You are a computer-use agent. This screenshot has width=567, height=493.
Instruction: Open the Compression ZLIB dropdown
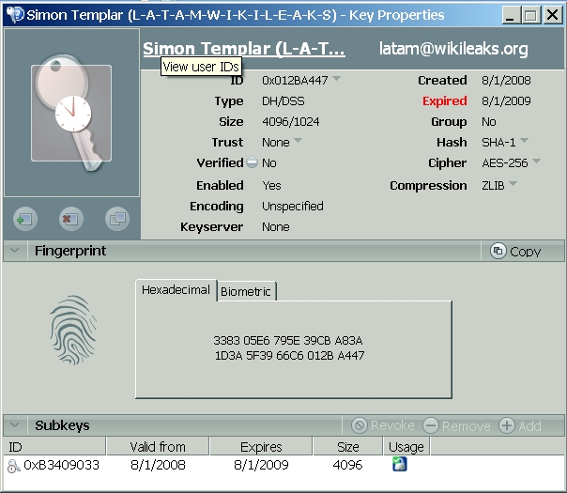click(513, 183)
